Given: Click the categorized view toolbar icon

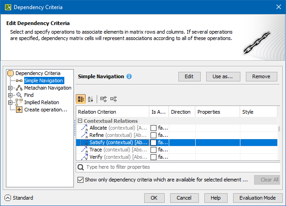Looking at the screenshot, I should pyautogui.click(x=81, y=99).
